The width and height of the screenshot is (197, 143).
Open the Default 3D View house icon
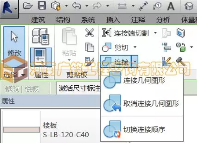(x=189, y=6)
